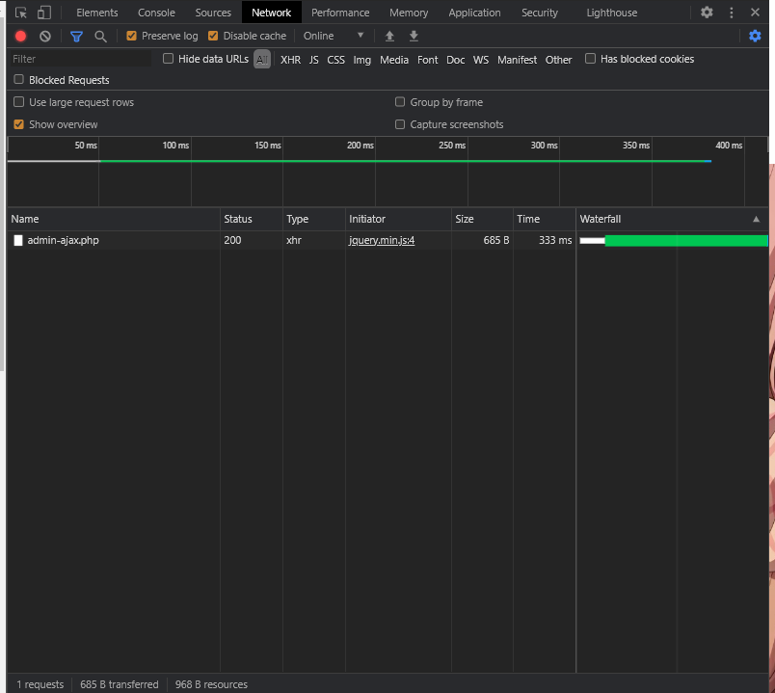Filter requests by XHR type

point(290,60)
